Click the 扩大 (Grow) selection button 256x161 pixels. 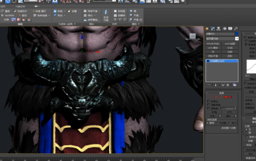pyautogui.click(x=229, y=112)
